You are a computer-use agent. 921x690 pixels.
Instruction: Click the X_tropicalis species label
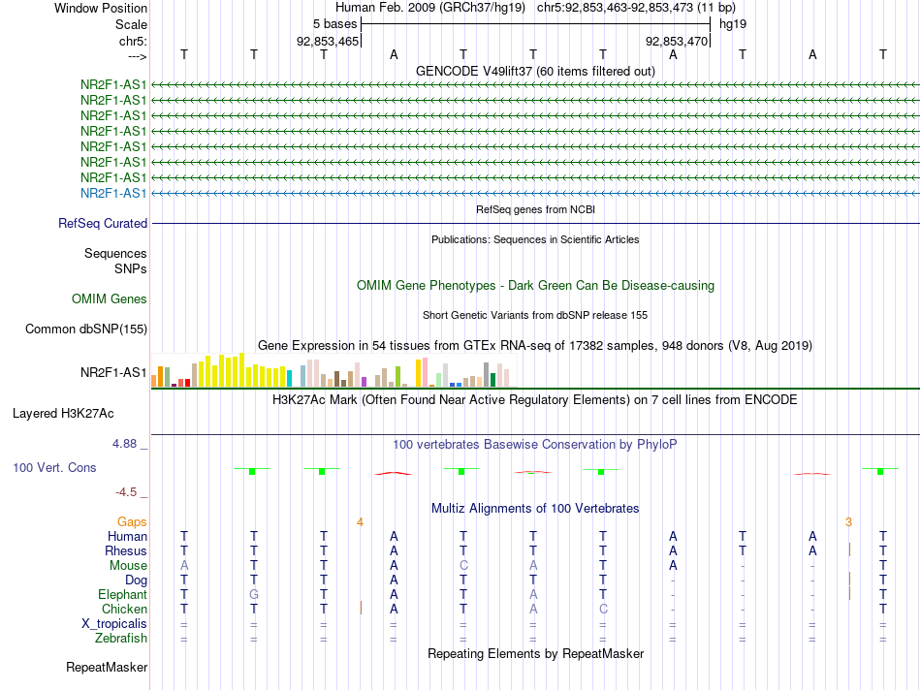114,624
